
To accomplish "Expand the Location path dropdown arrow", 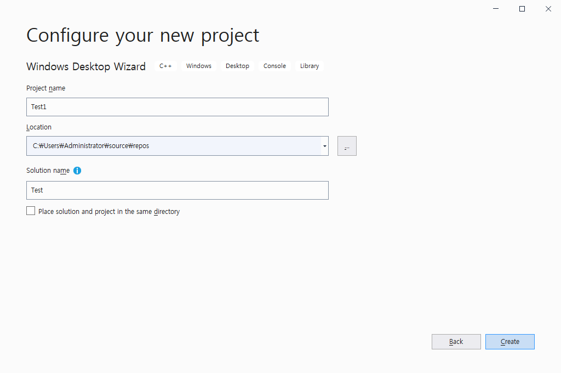I will (x=324, y=146).
